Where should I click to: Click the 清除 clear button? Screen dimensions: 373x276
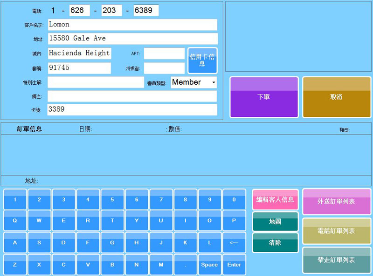coord(275,242)
